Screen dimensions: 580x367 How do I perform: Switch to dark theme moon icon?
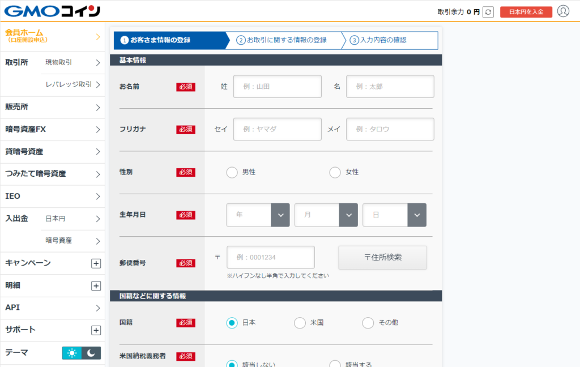[x=91, y=353]
